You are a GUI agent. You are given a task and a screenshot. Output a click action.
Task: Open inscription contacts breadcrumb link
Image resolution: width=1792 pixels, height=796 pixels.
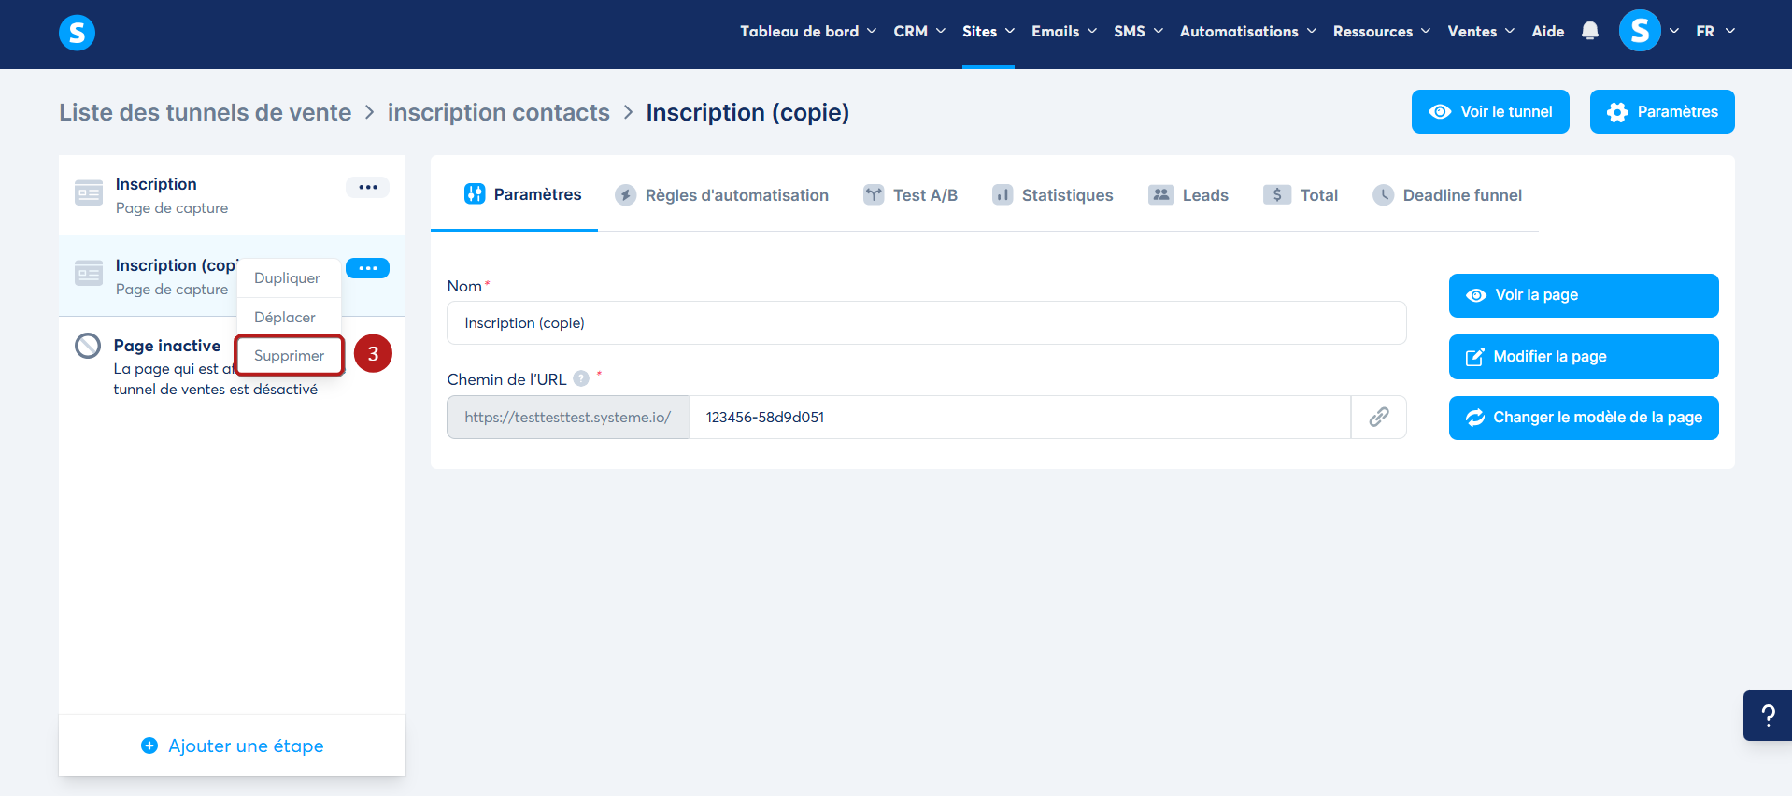click(499, 112)
